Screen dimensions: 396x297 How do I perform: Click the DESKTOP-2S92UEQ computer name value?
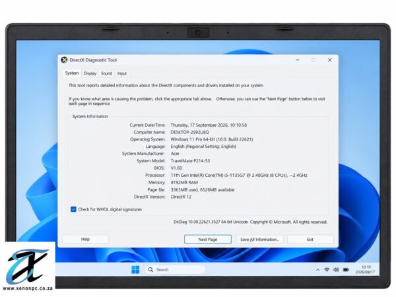(189, 133)
